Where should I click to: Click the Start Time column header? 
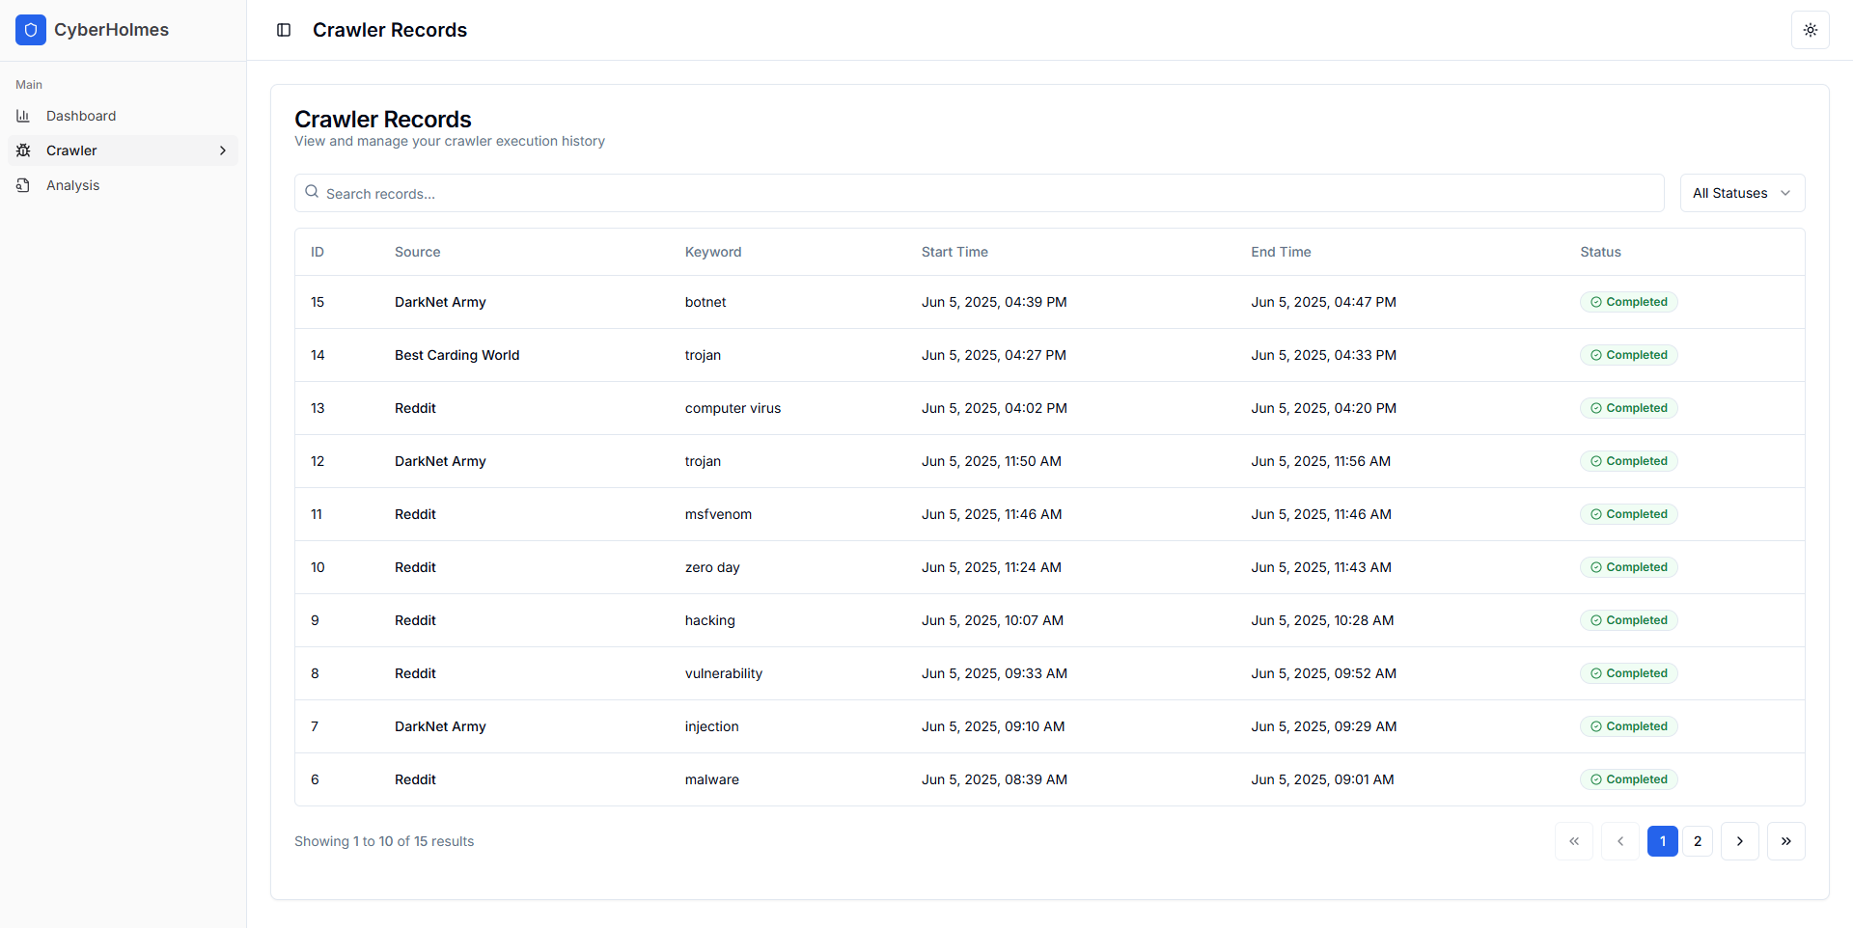[954, 252]
